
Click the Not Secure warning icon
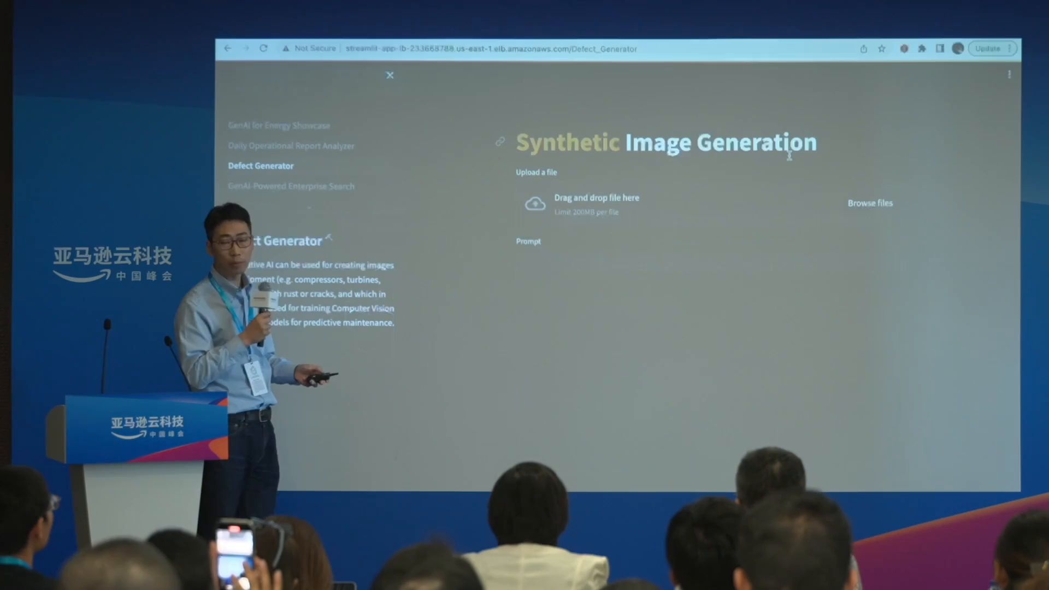pyautogui.click(x=286, y=49)
